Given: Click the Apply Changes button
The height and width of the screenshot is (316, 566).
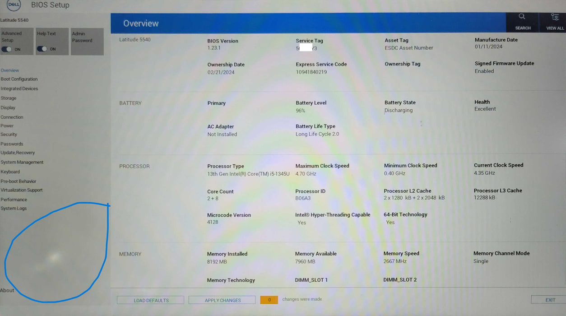Looking at the screenshot, I should coord(223,300).
